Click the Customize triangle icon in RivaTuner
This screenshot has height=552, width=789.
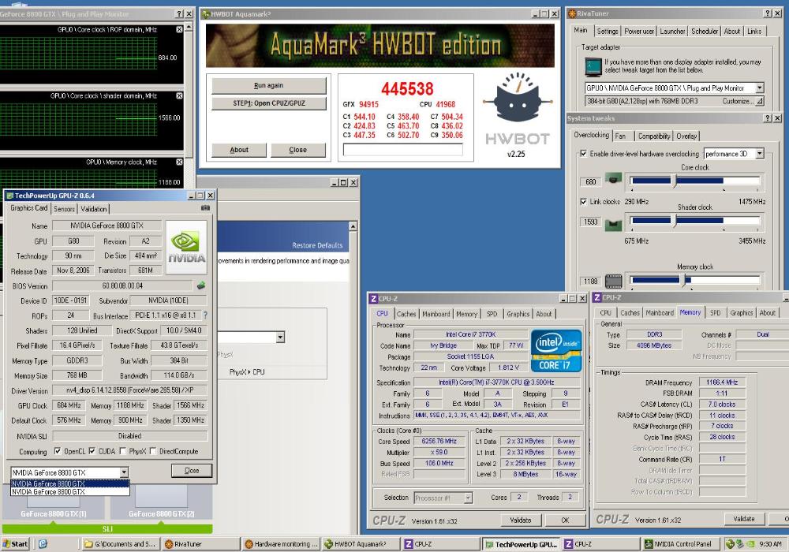tap(759, 101)
